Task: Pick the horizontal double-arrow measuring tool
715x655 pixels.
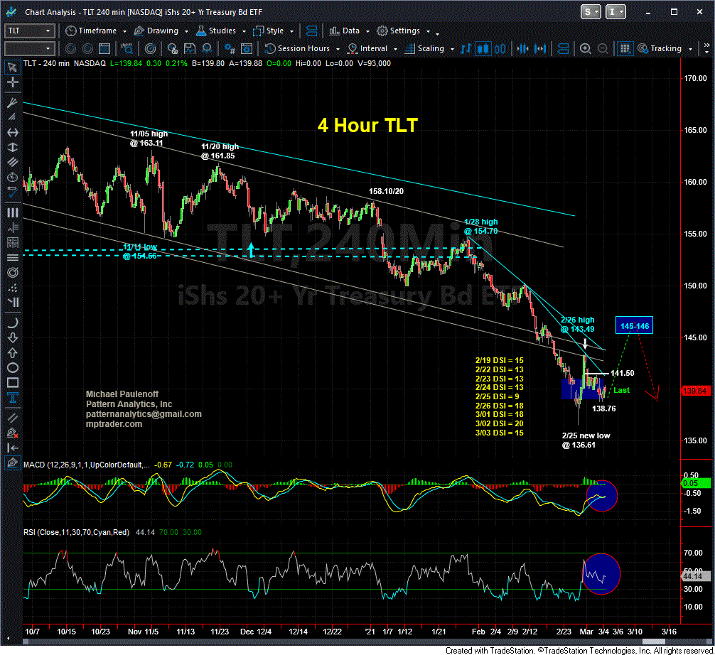Action: 12,132
